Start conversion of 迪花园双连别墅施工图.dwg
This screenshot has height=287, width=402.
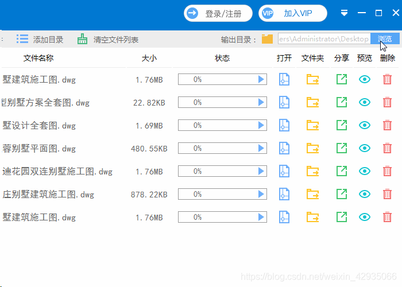[261, 171]
